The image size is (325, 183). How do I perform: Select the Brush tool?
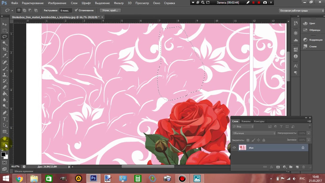(x=5, y=68)
